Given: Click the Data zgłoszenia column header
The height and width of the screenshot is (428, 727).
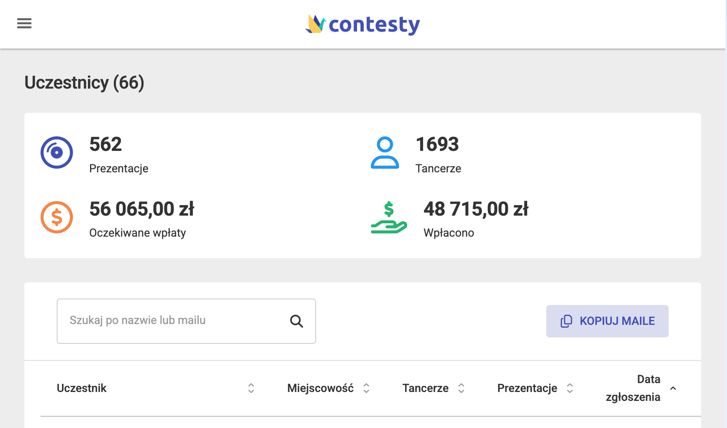Looking at the screenshot, I should [x=633, y=388].
